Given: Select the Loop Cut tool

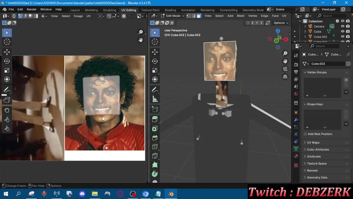Looking at the screenshot, I should [x=155, y=147].
